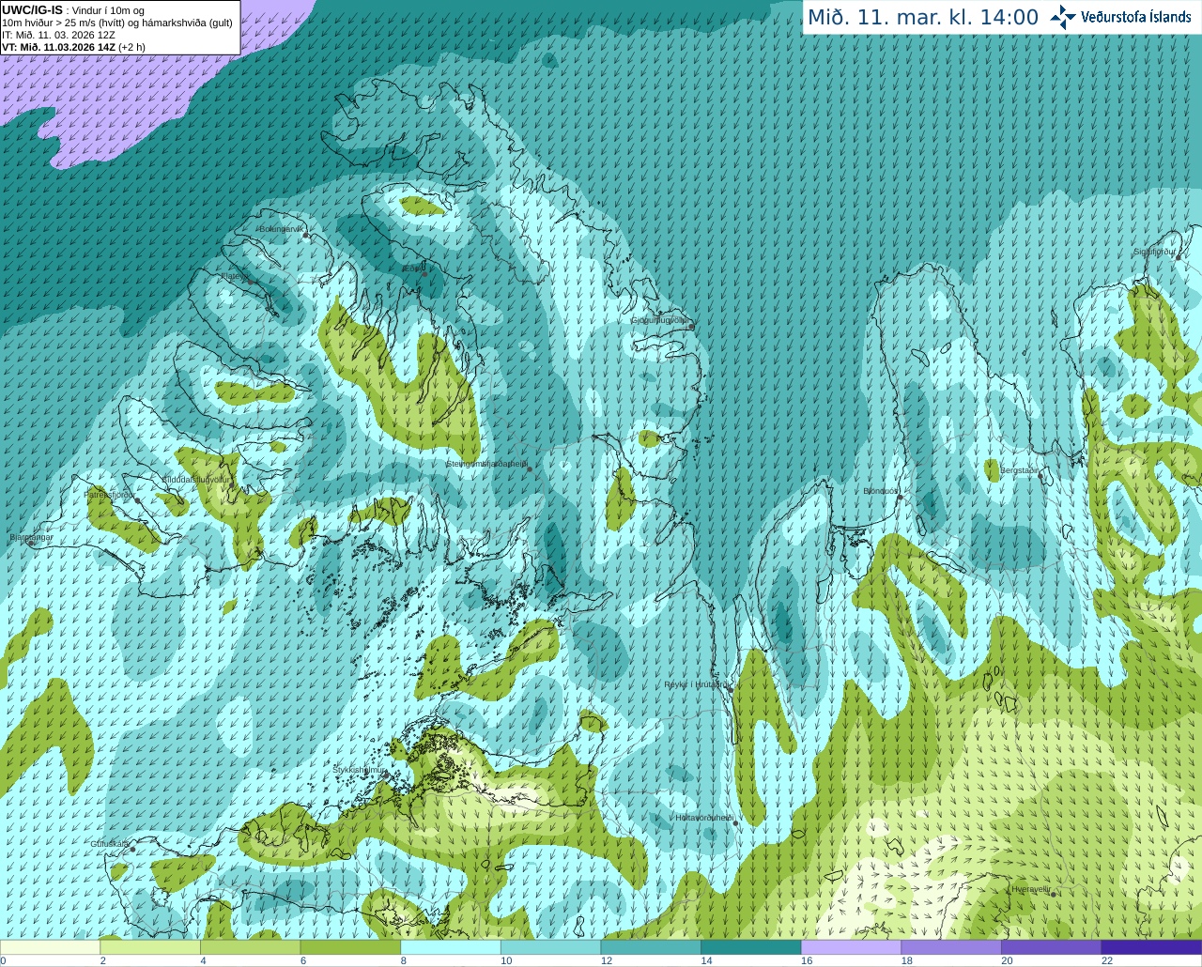
Task: Click the Stykkishólmur station label
Action: pos(359,769)
